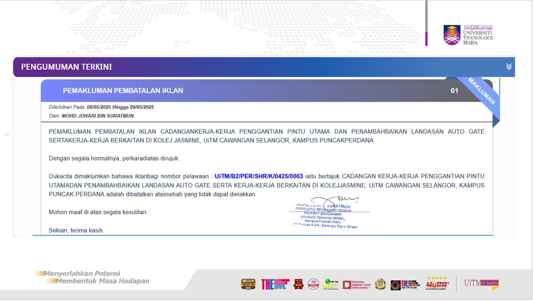The height and width of the screenshot is (301, 533).
Task: Click the round blue-red seal badge
Action: pyautogui.click(x=313, y=284)
